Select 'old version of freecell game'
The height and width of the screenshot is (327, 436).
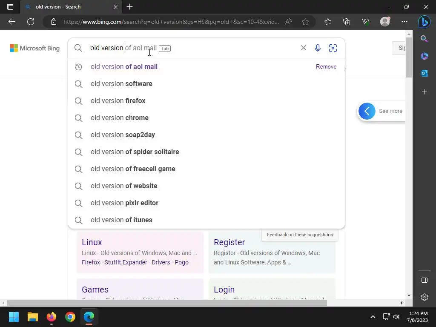pyautogui.click(x=207, y=169)
